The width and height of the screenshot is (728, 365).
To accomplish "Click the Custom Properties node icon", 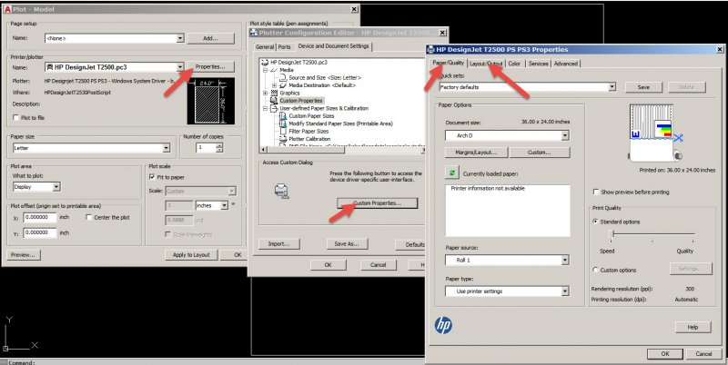I will tap(275, 101).
